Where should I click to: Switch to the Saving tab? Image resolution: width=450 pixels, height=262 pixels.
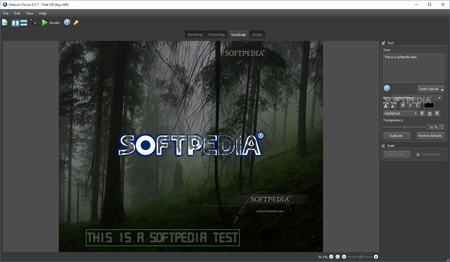[257, 35]
